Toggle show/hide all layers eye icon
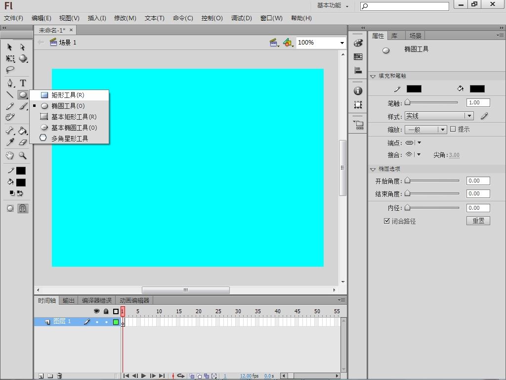 tap(96, 311)
